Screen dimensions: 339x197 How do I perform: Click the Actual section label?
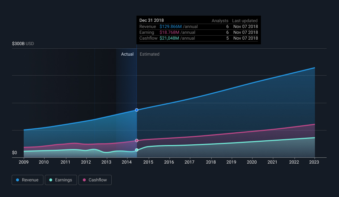point(127,54)
